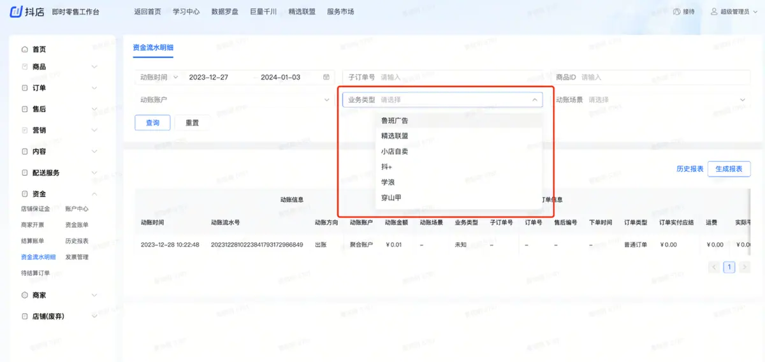Select 小店自卖 option

click(459, 152)
